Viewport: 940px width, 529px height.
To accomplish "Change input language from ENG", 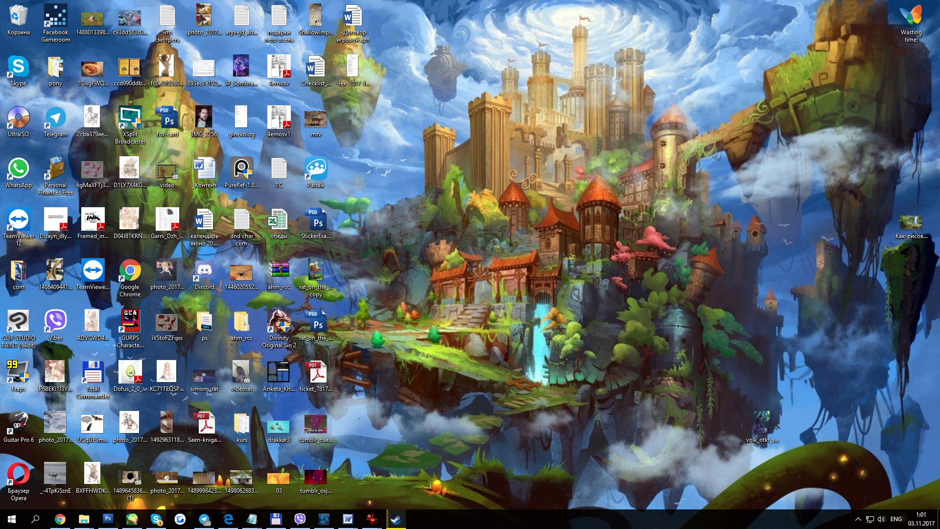I will (x=896, y=519).
